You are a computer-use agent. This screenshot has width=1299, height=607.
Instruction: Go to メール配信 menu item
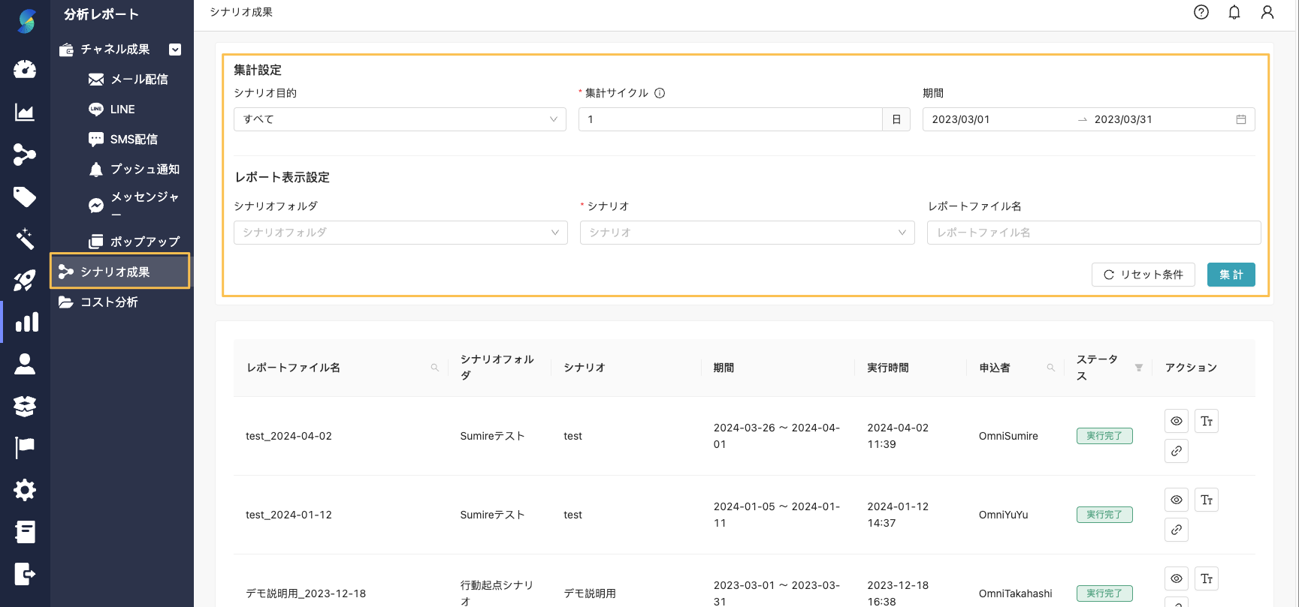point(138,80)
